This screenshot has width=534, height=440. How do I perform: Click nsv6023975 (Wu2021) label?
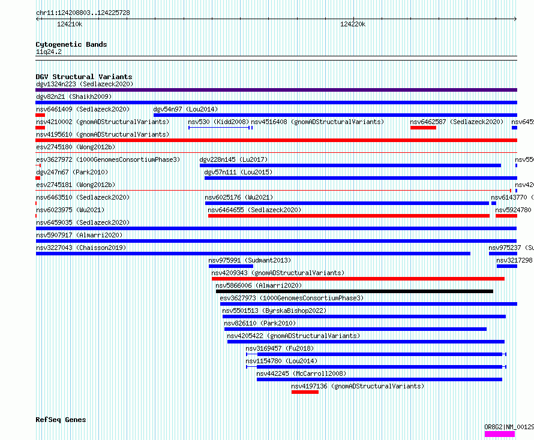(x=70, y=210)
